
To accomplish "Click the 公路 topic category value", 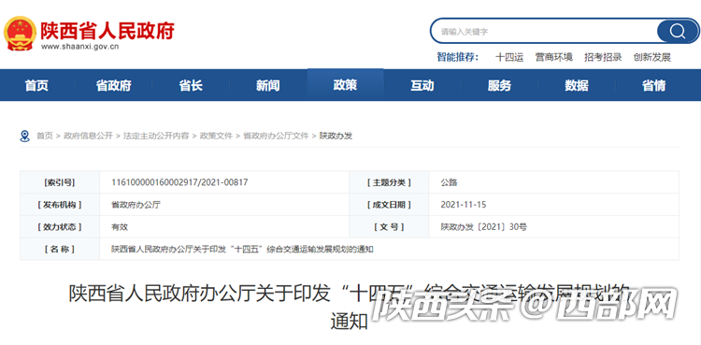I will [449, 182].
